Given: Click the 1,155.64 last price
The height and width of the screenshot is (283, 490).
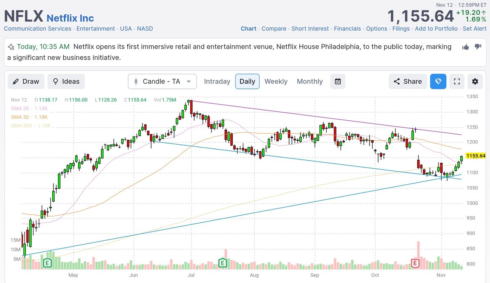Looking at the screenshot, I should pyautogui.click(x=421, y=16).
